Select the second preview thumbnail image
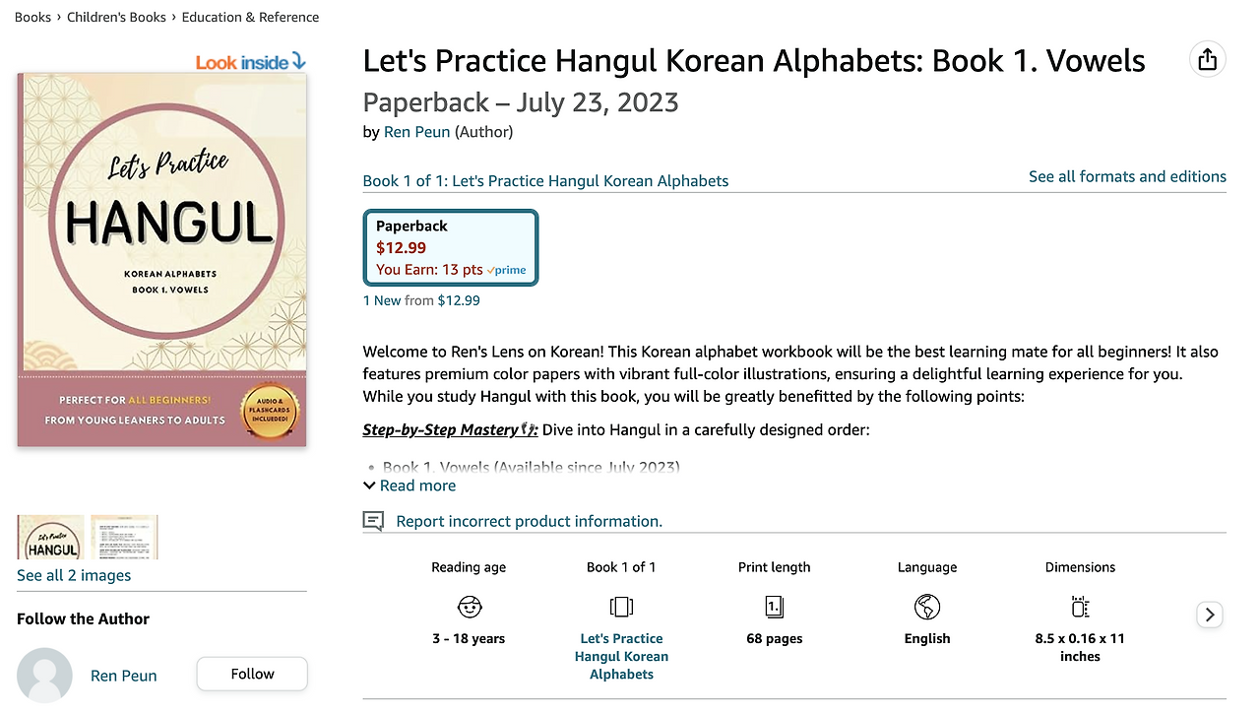The width and height of the screenshot is (1260, 714). [124, 537]
